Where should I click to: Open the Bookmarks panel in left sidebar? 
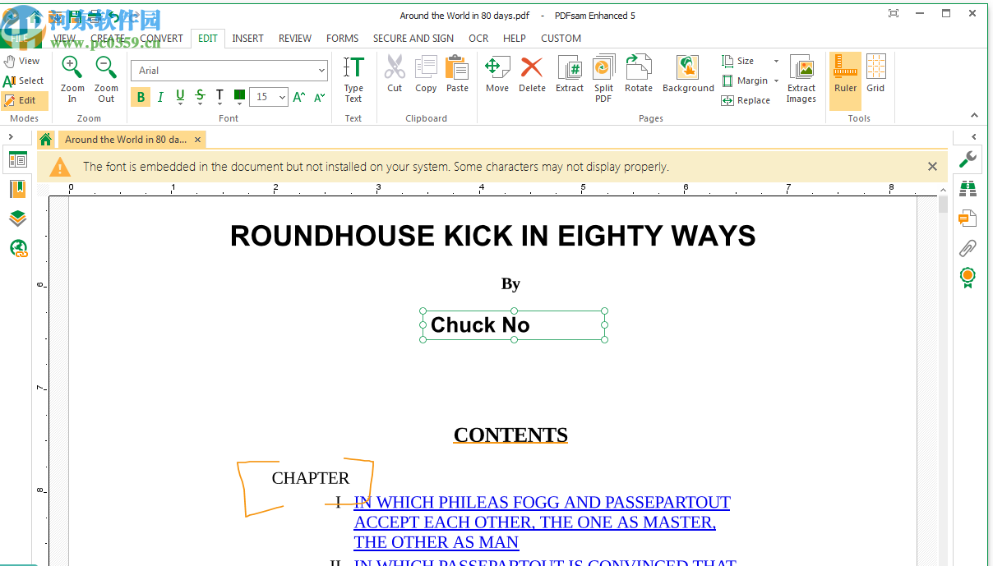[x=18, y=189]
